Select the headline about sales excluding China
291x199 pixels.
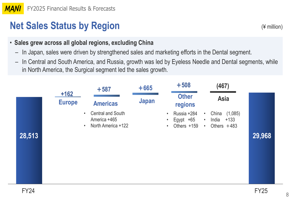pos(84,43)
